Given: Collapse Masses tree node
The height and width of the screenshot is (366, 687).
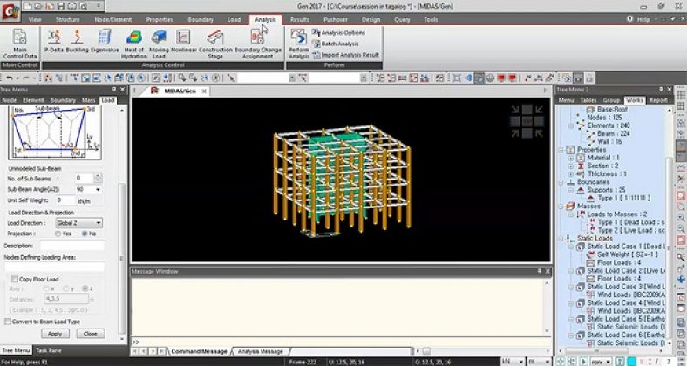Looking at the screenshot, I should click(x=561, y=207).
